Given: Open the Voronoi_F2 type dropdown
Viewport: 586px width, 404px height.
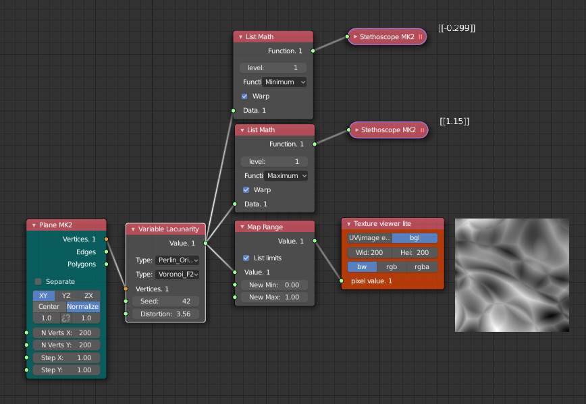Looking at the screenshot, I should [177, 274].
